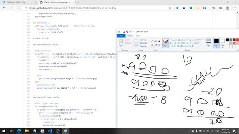Open File Explorer from the taskbar

[27, 131]
